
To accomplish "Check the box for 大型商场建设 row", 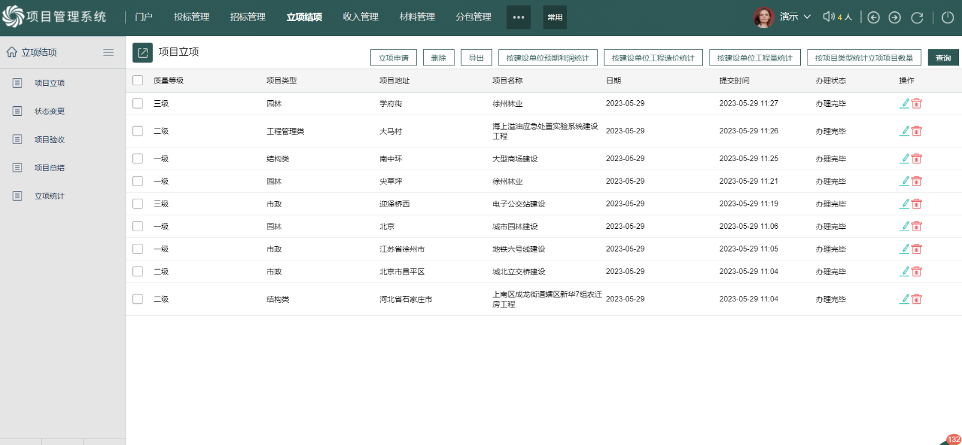I will coord(138,159).
